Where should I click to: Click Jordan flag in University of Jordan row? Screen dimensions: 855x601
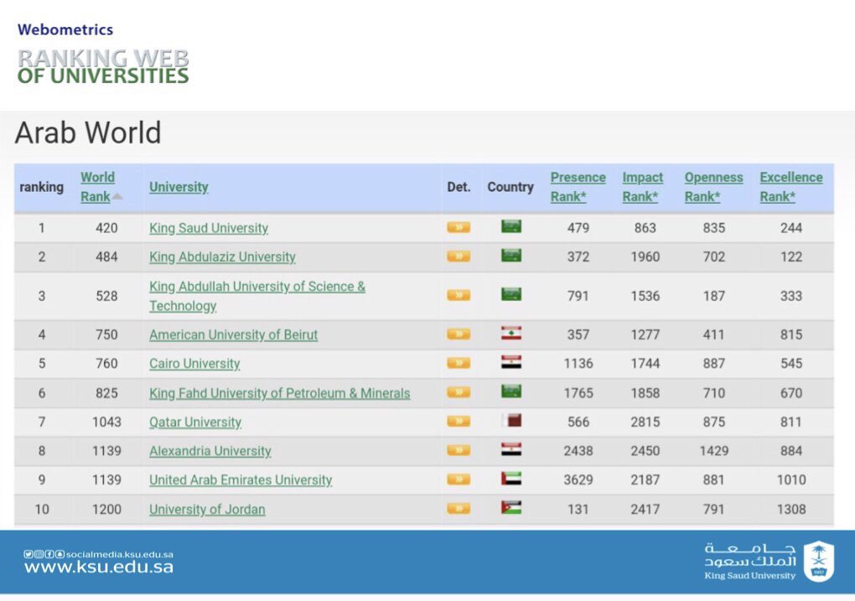[x=511, y=508]
